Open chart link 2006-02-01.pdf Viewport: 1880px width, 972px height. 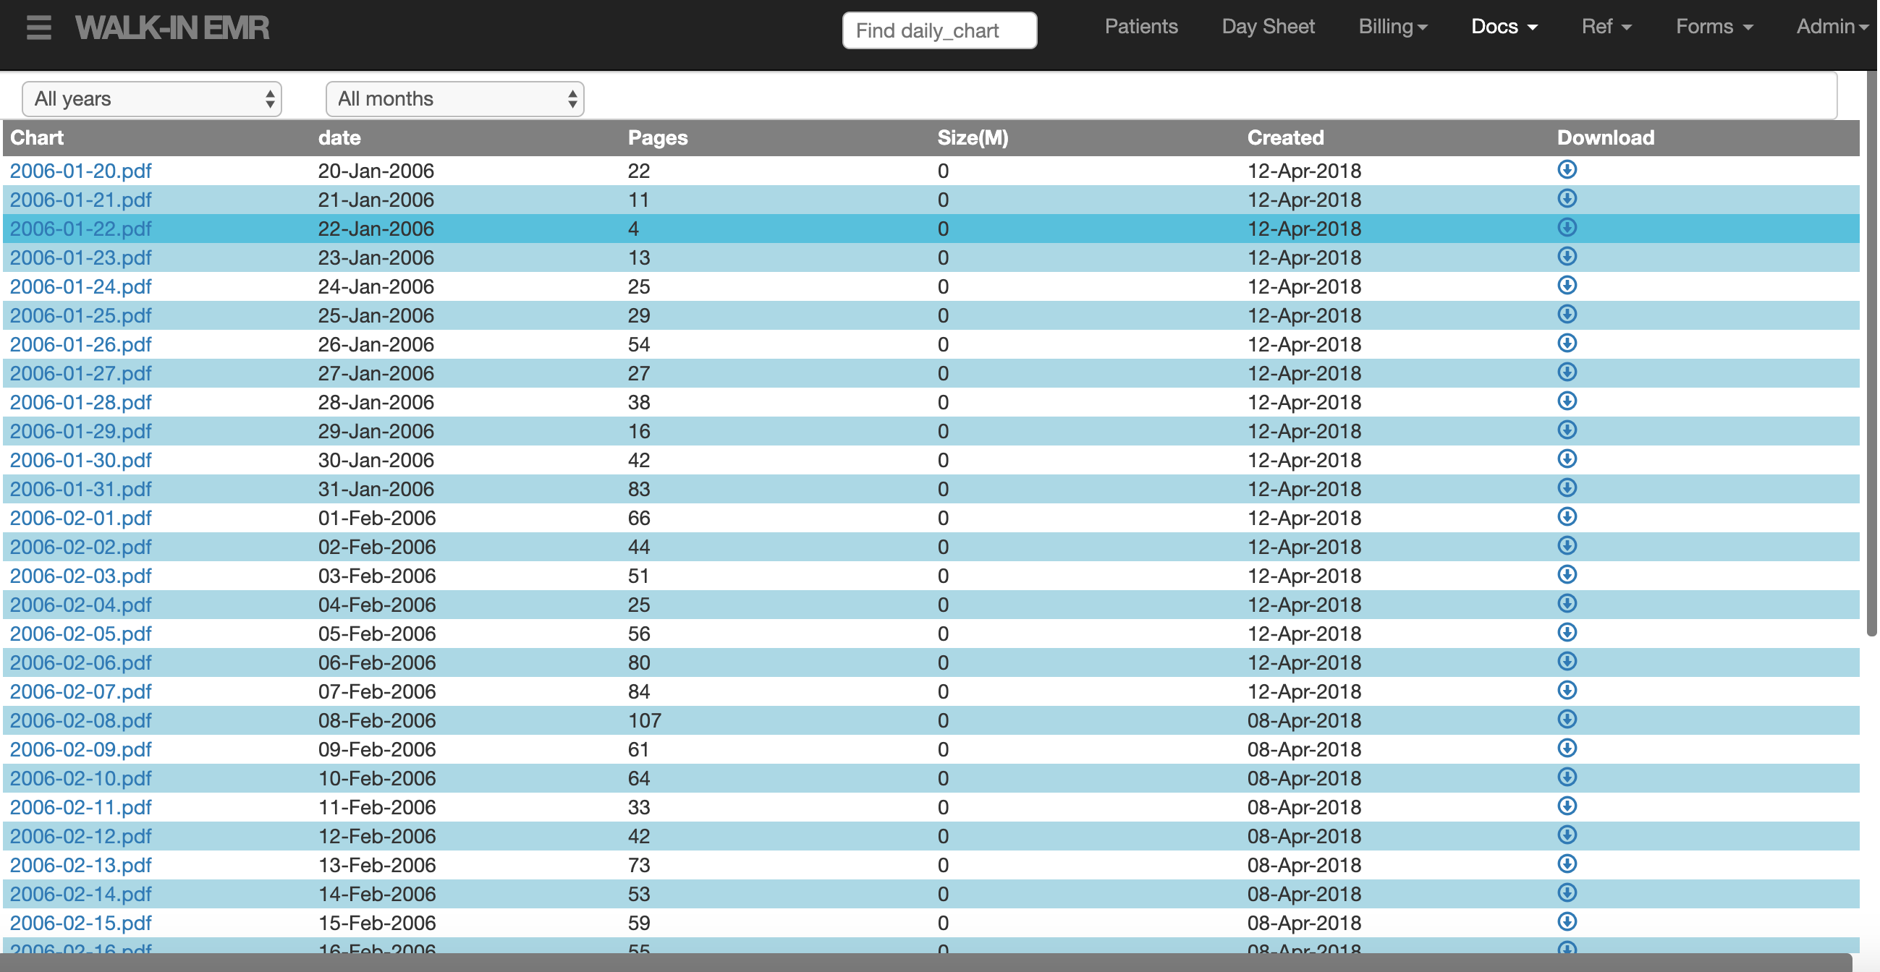click(x=80, y=518)
